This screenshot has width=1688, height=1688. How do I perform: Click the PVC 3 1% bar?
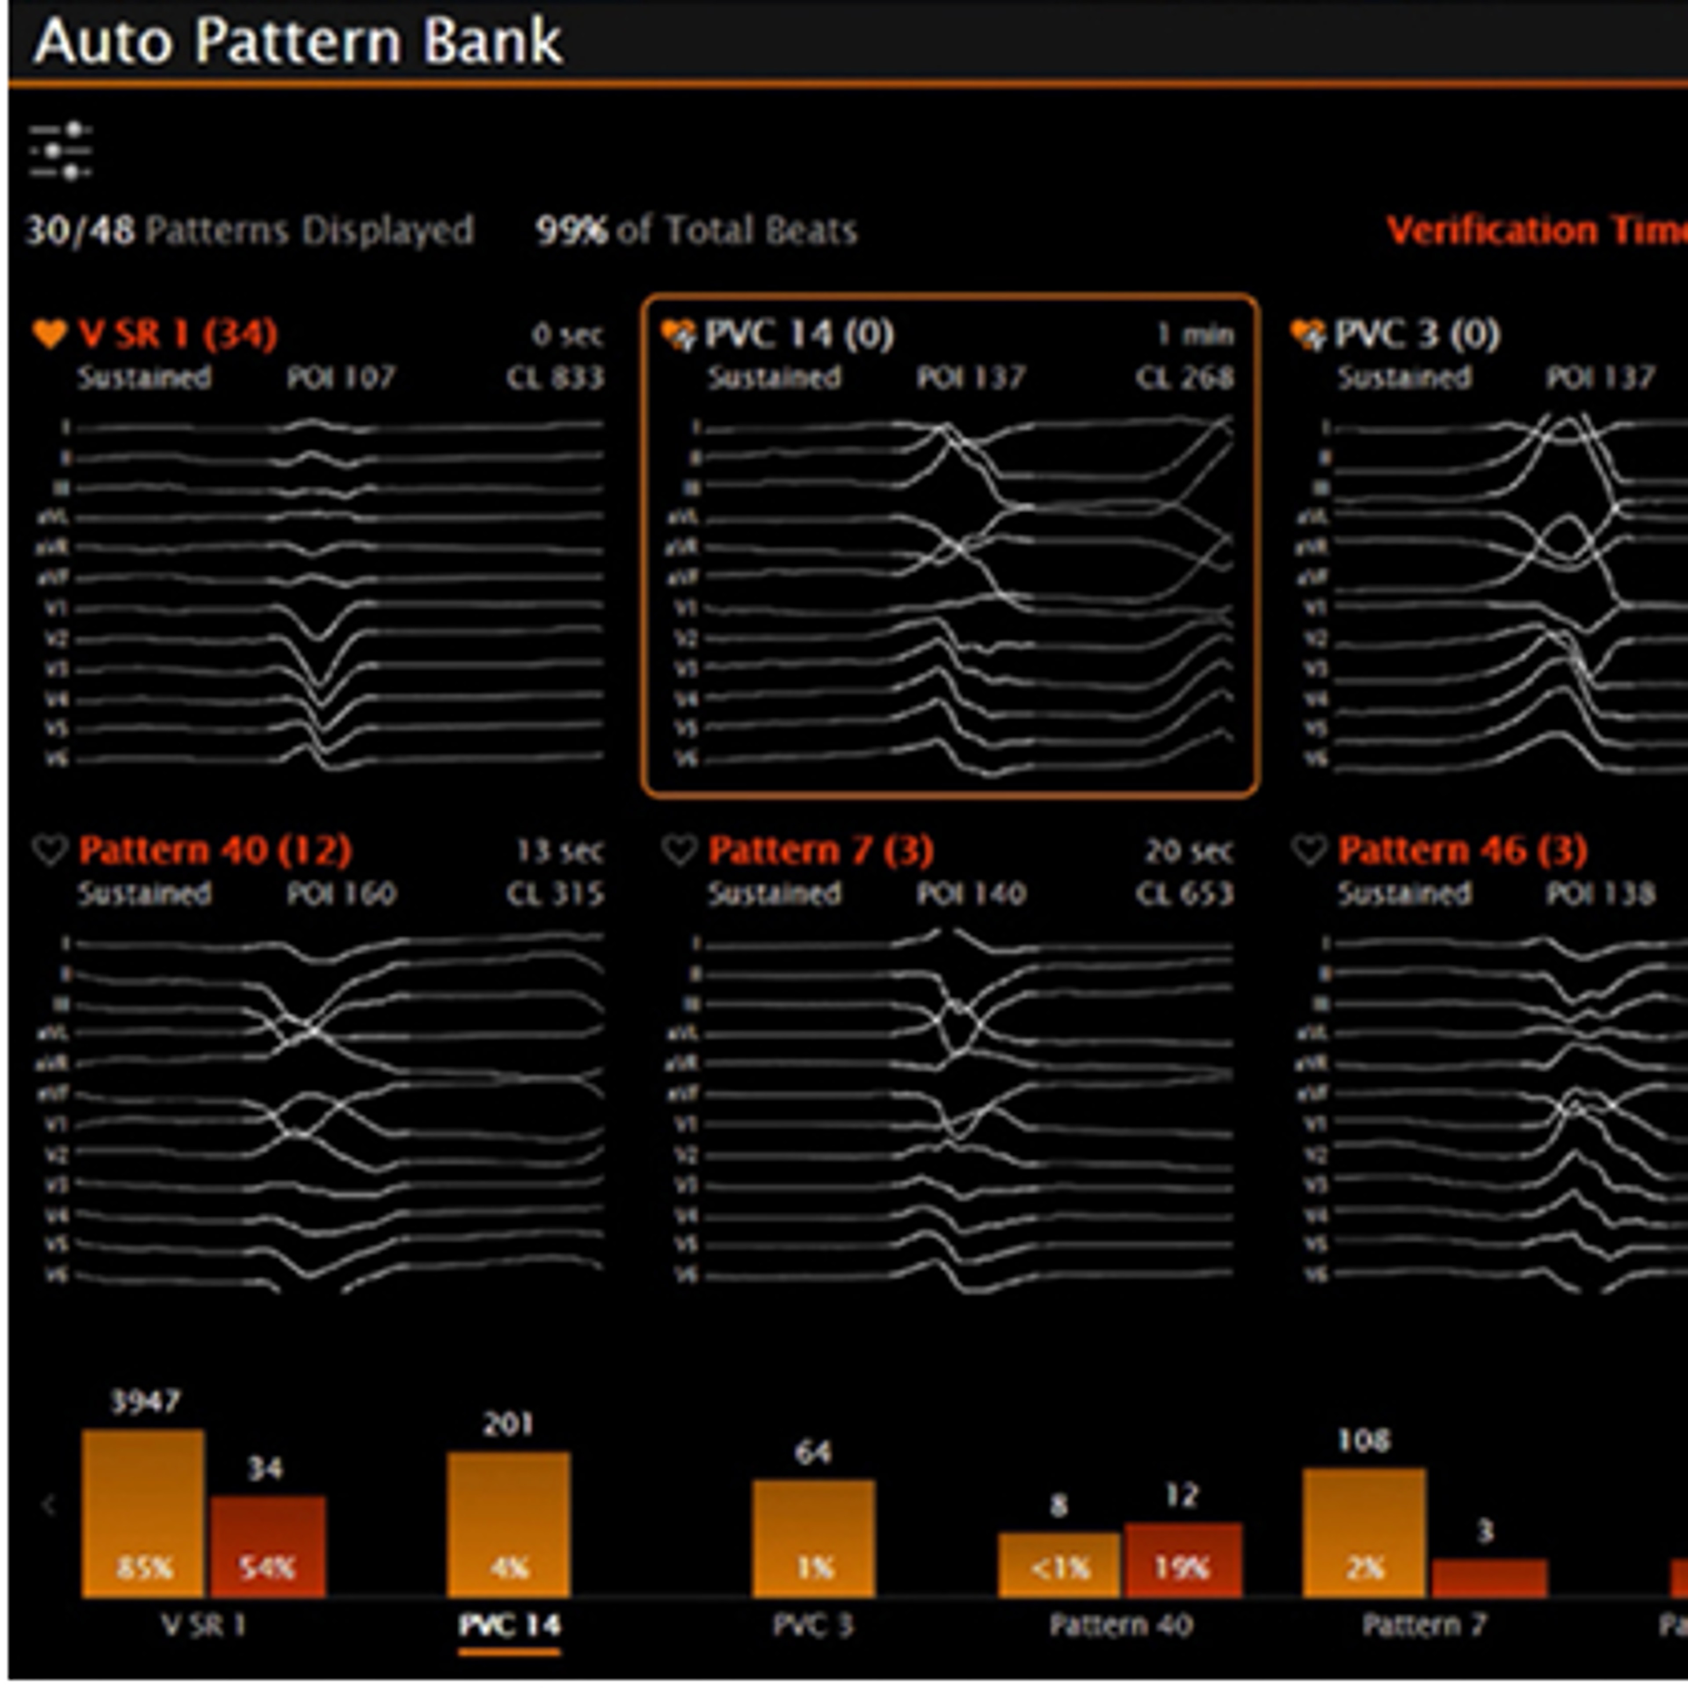coord(813,1539)
